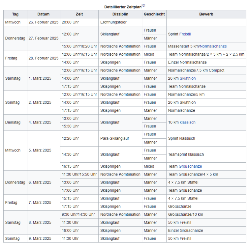The width and height of the screenshot is (250, 247).
Task: Select the 9:30 Uhr/14:30 Uhr time cell
Action: [x=78, y=214]
